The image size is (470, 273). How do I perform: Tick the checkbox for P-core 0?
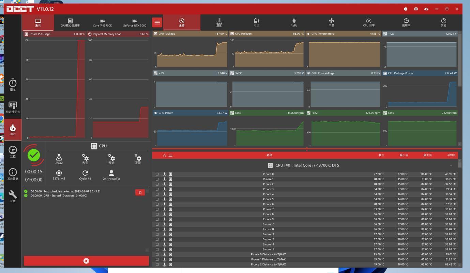click(x=157, y=174)
